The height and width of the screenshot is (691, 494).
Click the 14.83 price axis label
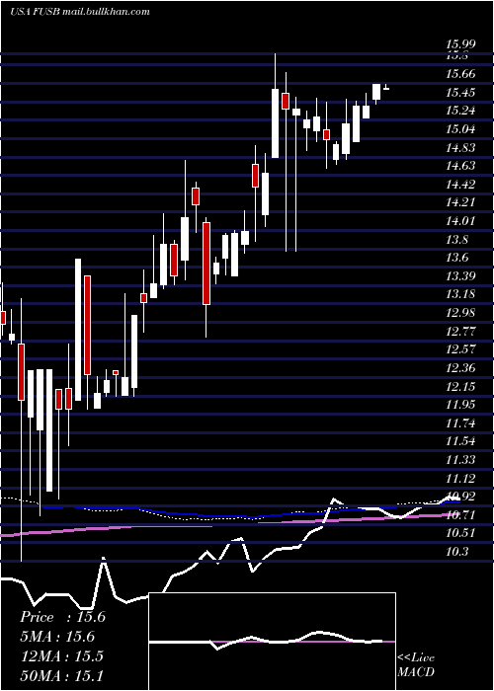pyautogui.click(x=460, y=148)
